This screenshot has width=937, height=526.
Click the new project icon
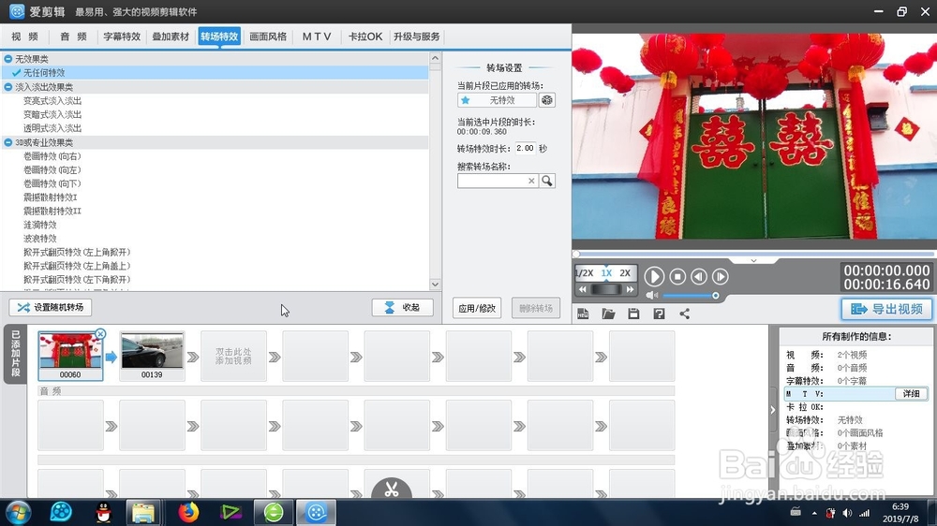583,314
